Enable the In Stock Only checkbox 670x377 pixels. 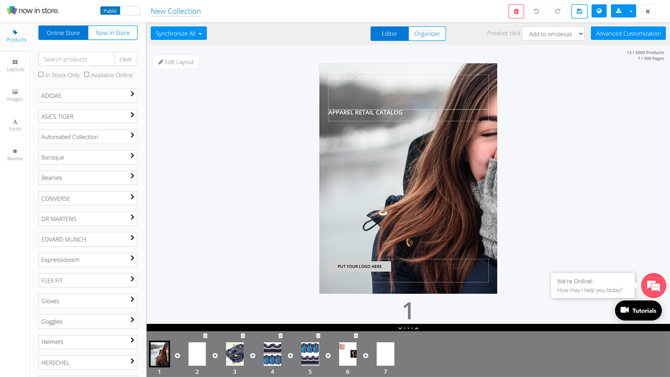pos(41,75)
